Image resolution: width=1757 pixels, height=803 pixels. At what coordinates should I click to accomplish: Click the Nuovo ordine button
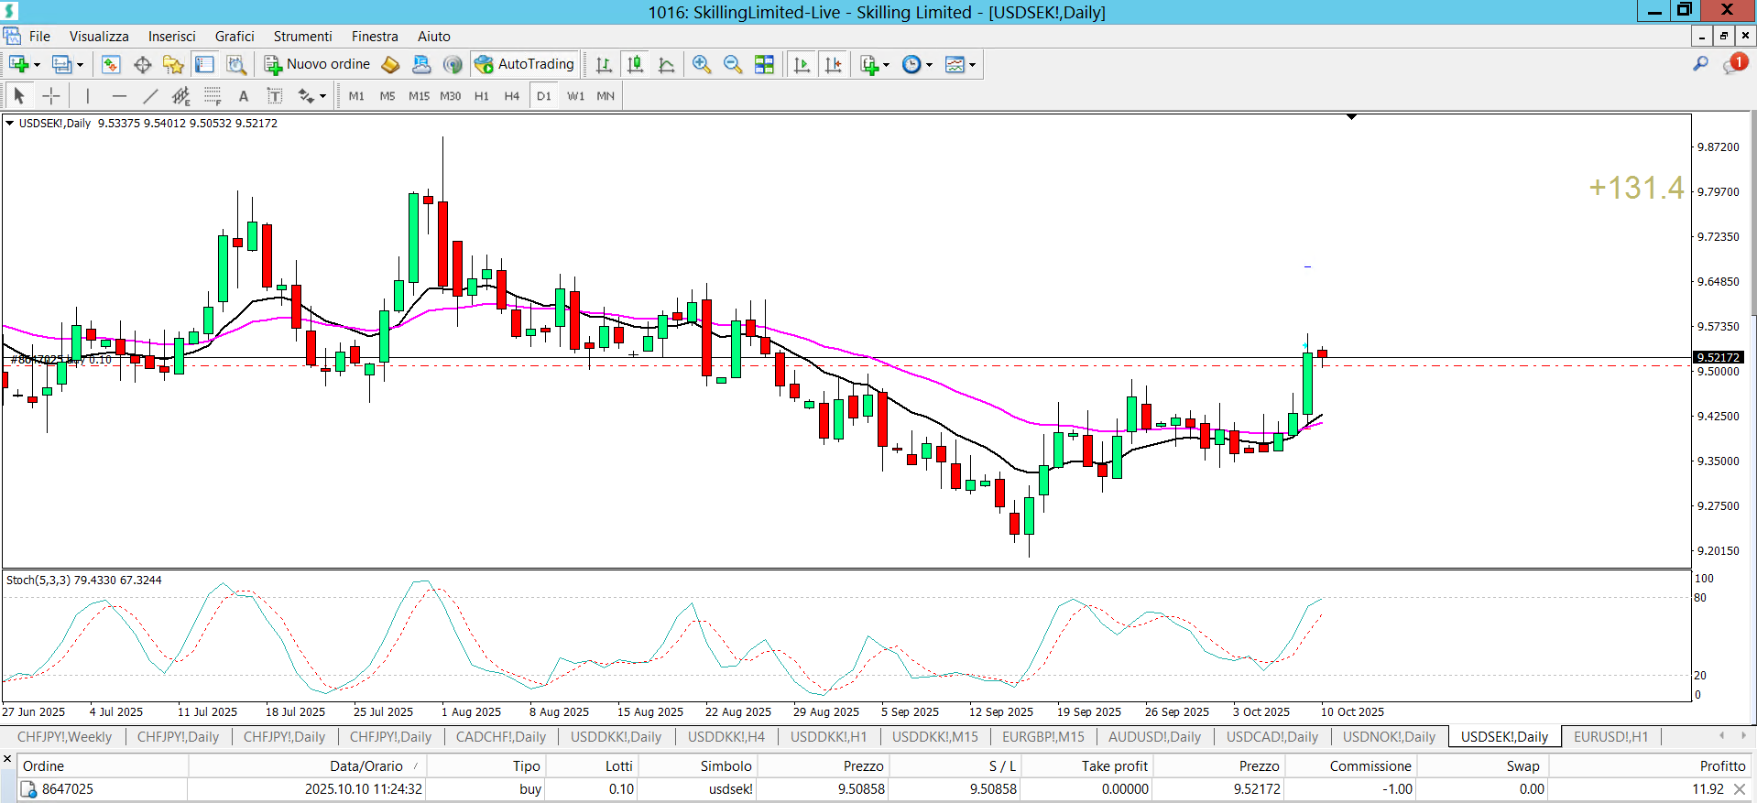318,64
